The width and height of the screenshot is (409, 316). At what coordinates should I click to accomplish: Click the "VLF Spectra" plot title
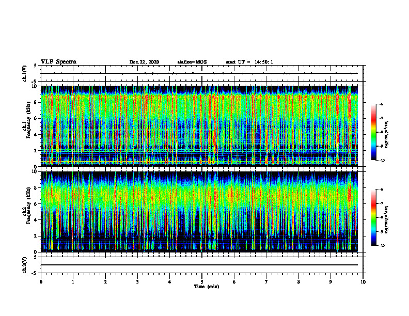(58, 62)
